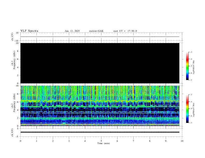Click the "-3" label on the lower colorbar
Viewport: 205px width, 158px height.
point(191,95)
